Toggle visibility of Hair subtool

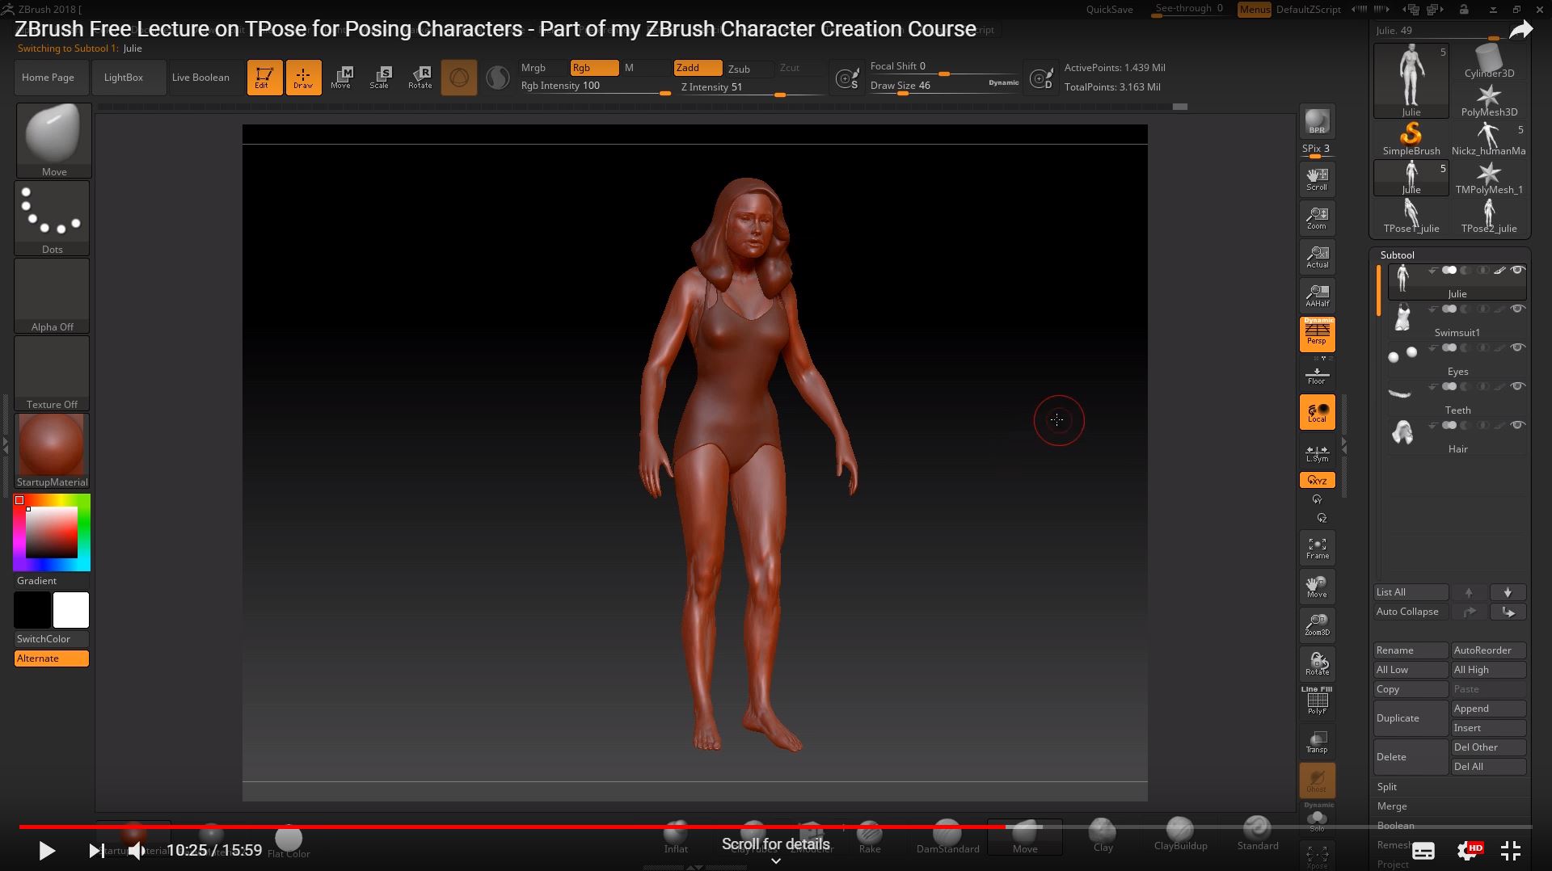click(x=1518, y=425)
